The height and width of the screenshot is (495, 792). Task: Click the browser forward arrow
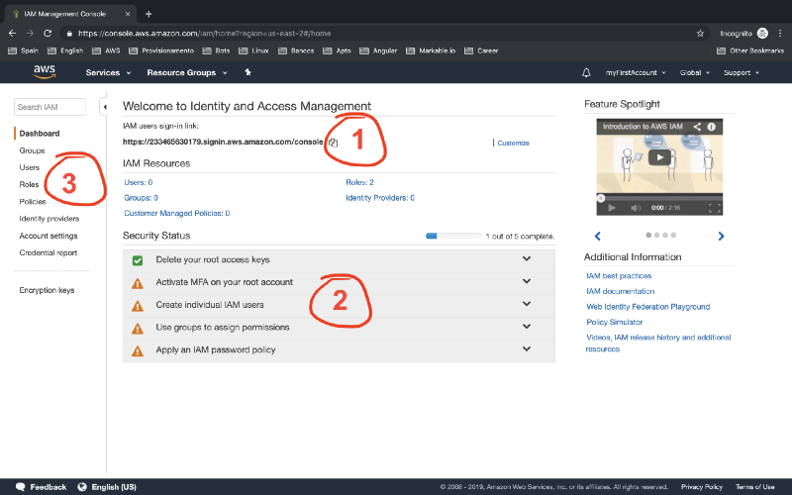pyautogui.click(x=30, y=34)
